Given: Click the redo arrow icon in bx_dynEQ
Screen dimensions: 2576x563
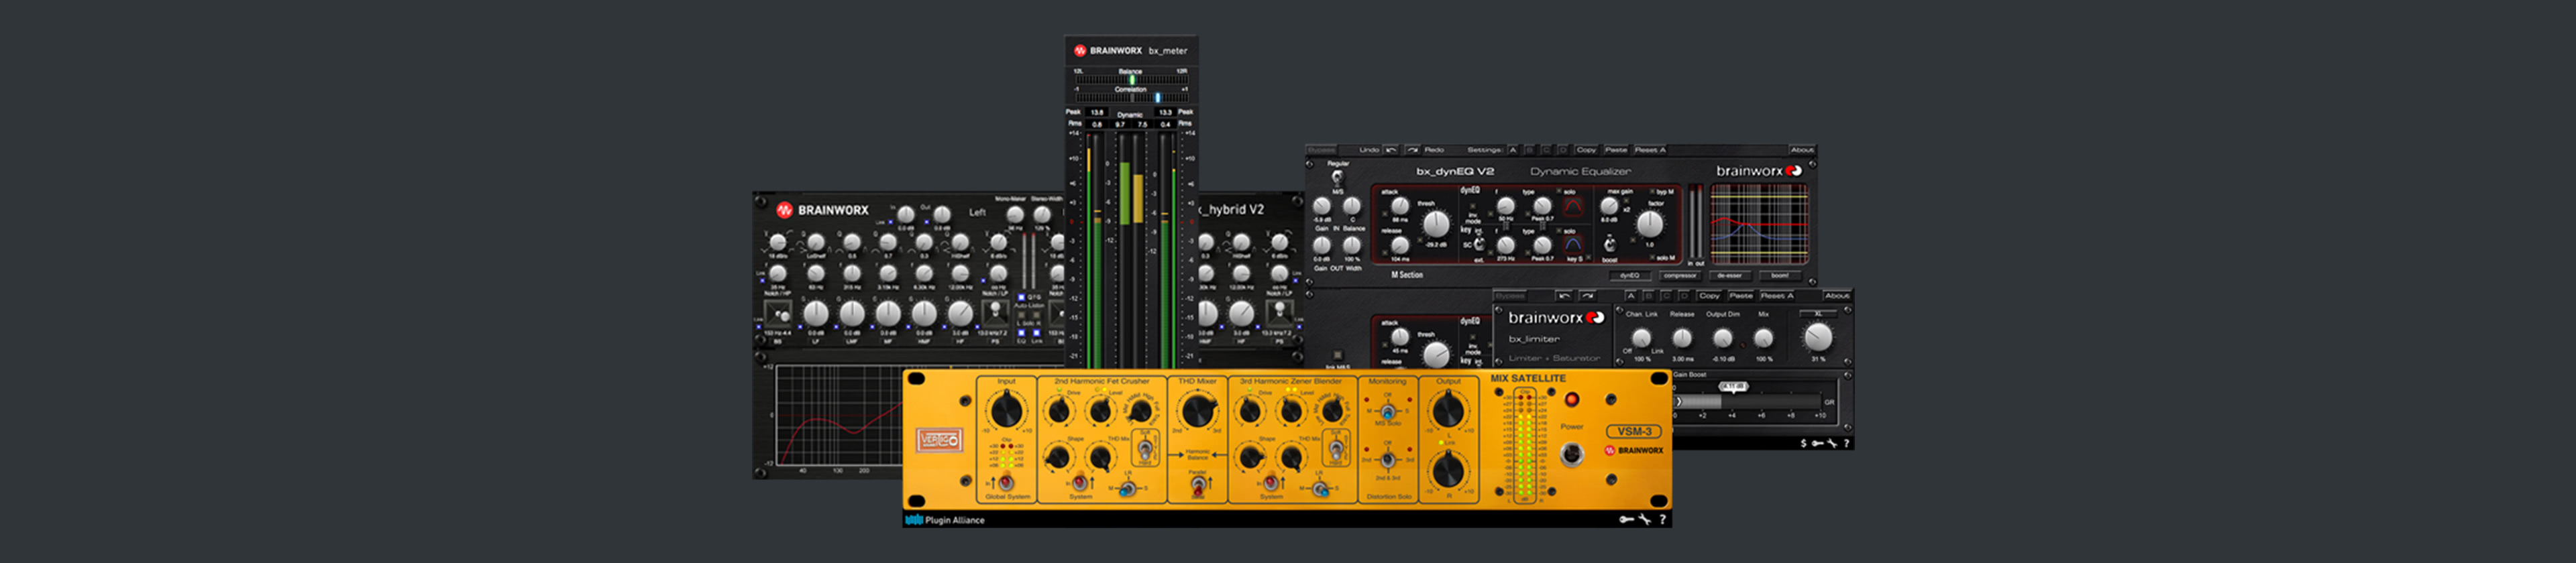Looking at the screenshot, I should tap(1412, 149).
